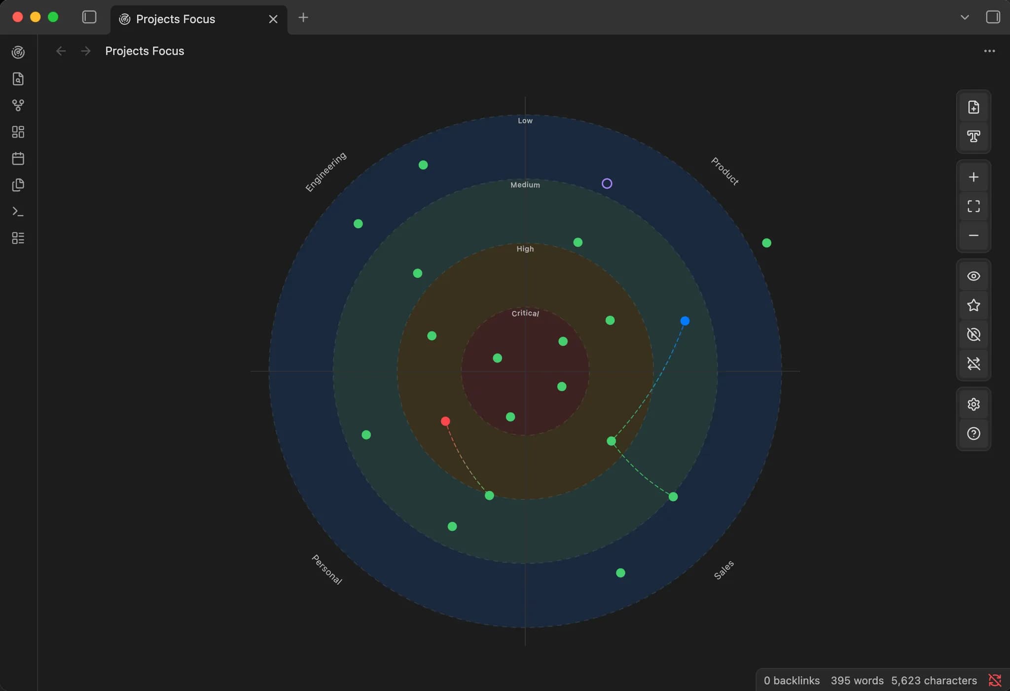
Task: Zoom out with the minus button
Action: pyautogui.click(x=974, y=236)
